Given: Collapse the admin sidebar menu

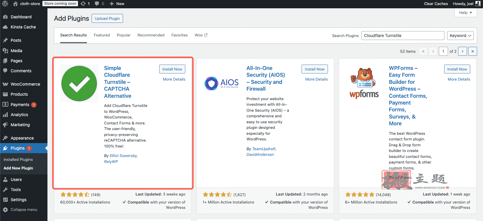Looking at the screenshot, I should pyautogui.click(x=24, y=209).
